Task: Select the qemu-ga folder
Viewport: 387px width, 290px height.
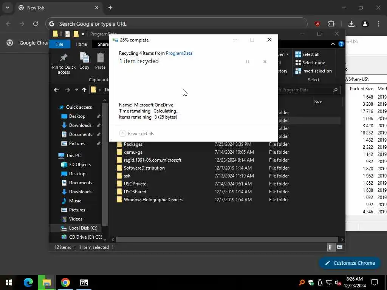Action: [133, 152]
